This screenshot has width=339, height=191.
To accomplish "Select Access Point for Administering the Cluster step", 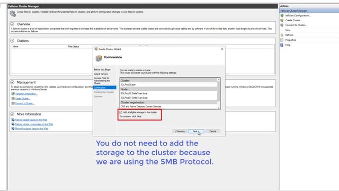I will (x=102, y=81).
